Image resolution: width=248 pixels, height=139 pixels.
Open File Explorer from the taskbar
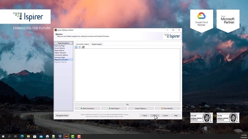(28, 136)
